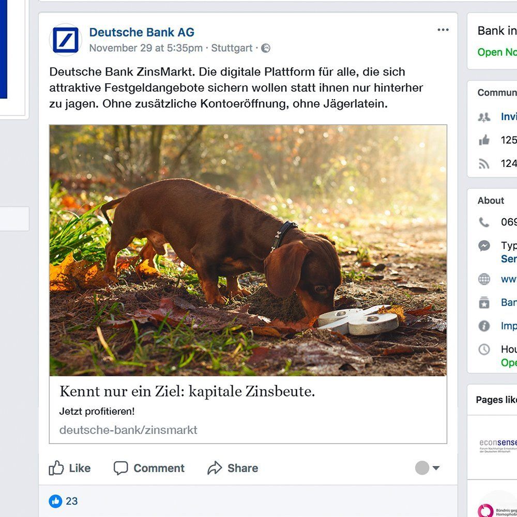Open the Deutsche Bank AG page link

tap(142, 32)
